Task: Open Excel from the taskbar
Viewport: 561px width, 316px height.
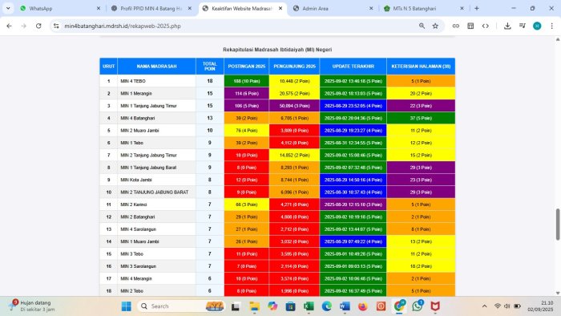Action: 309,306
